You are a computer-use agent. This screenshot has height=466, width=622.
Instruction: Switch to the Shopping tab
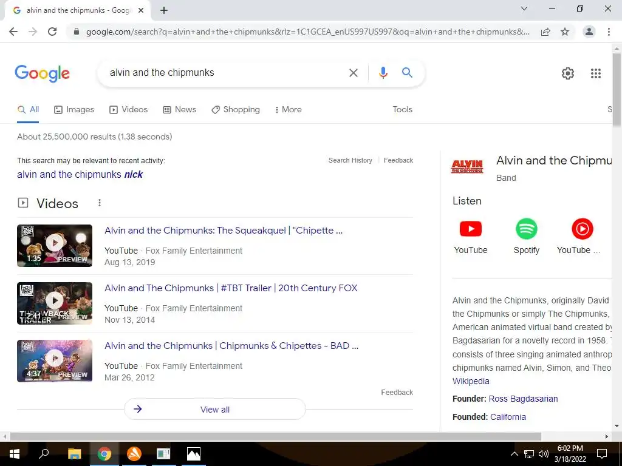pyautogui.click(x=236, y=110)
